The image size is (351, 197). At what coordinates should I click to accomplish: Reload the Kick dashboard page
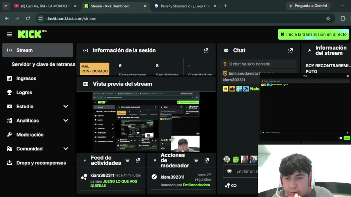(x=28, y=19)
